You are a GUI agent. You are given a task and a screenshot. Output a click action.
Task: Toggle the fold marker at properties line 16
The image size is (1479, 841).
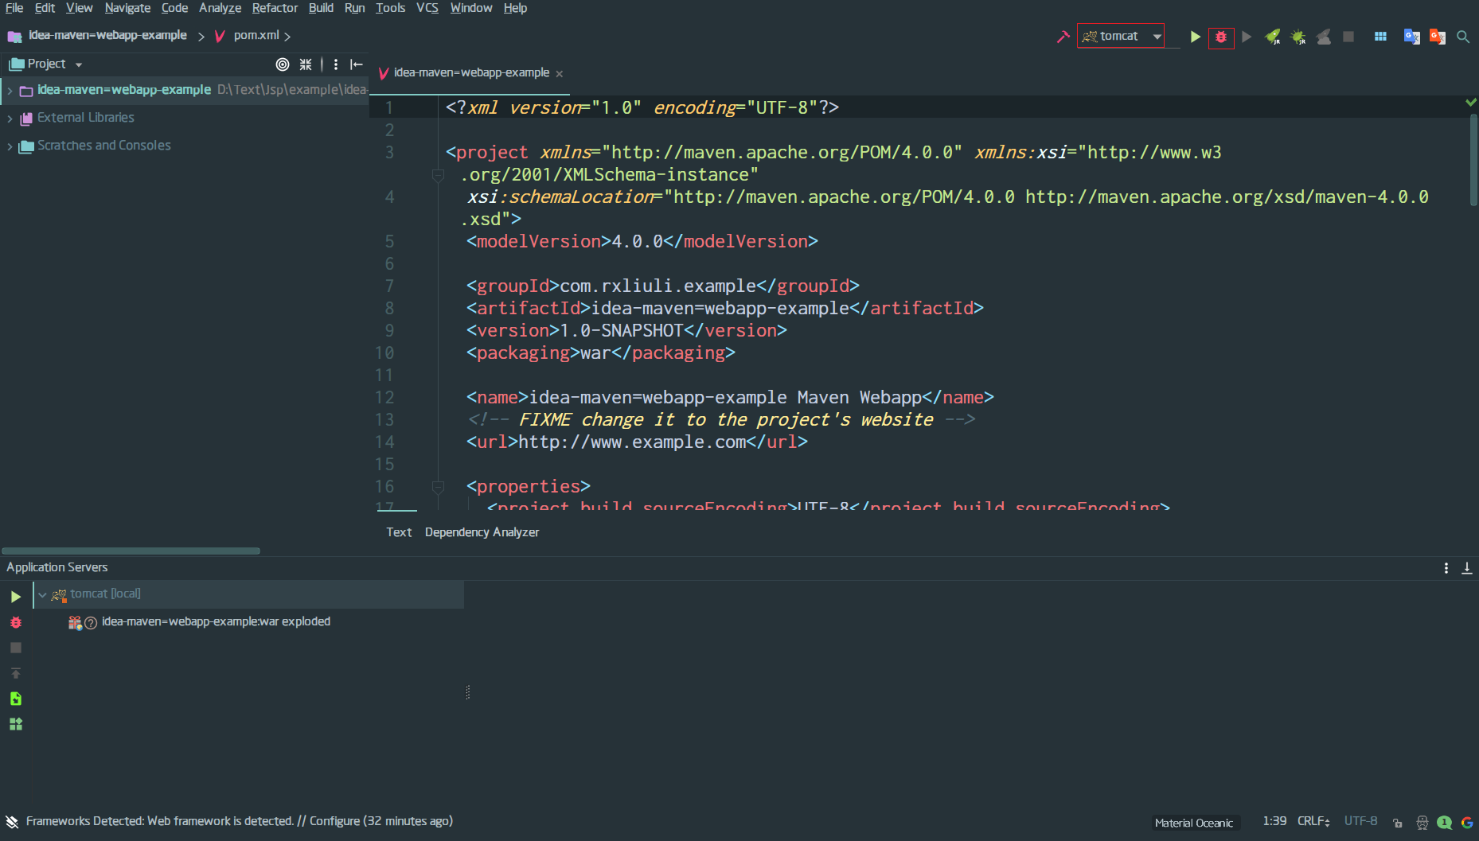(x=438, y=486)
